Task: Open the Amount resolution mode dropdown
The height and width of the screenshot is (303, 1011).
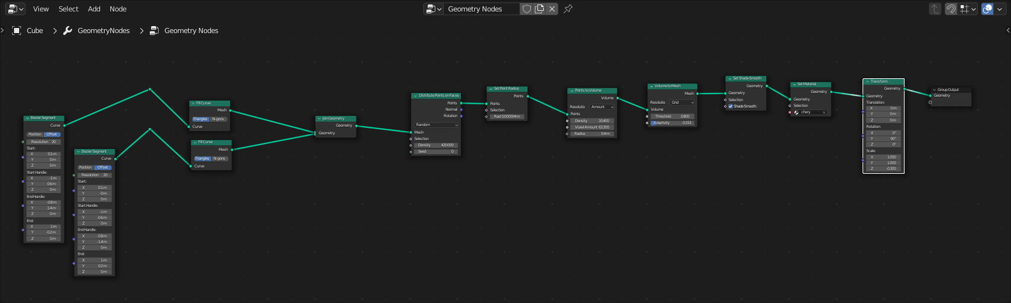Action: 602,107
